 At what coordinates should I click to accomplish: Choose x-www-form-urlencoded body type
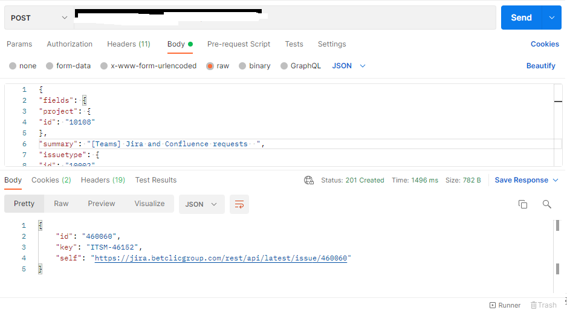[x=149, y=66]
